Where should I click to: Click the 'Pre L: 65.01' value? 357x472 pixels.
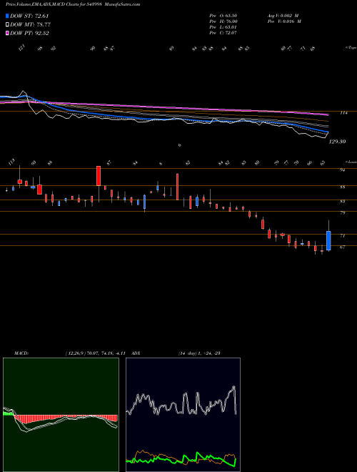click(x=223, y=27)
